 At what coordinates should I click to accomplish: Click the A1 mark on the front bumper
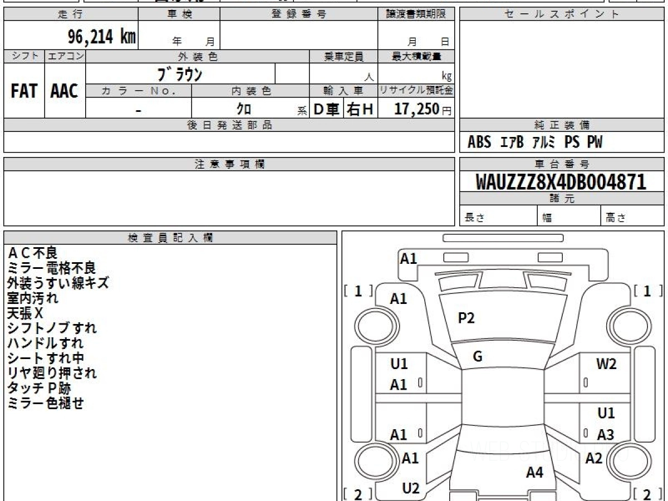pos(409,258)
